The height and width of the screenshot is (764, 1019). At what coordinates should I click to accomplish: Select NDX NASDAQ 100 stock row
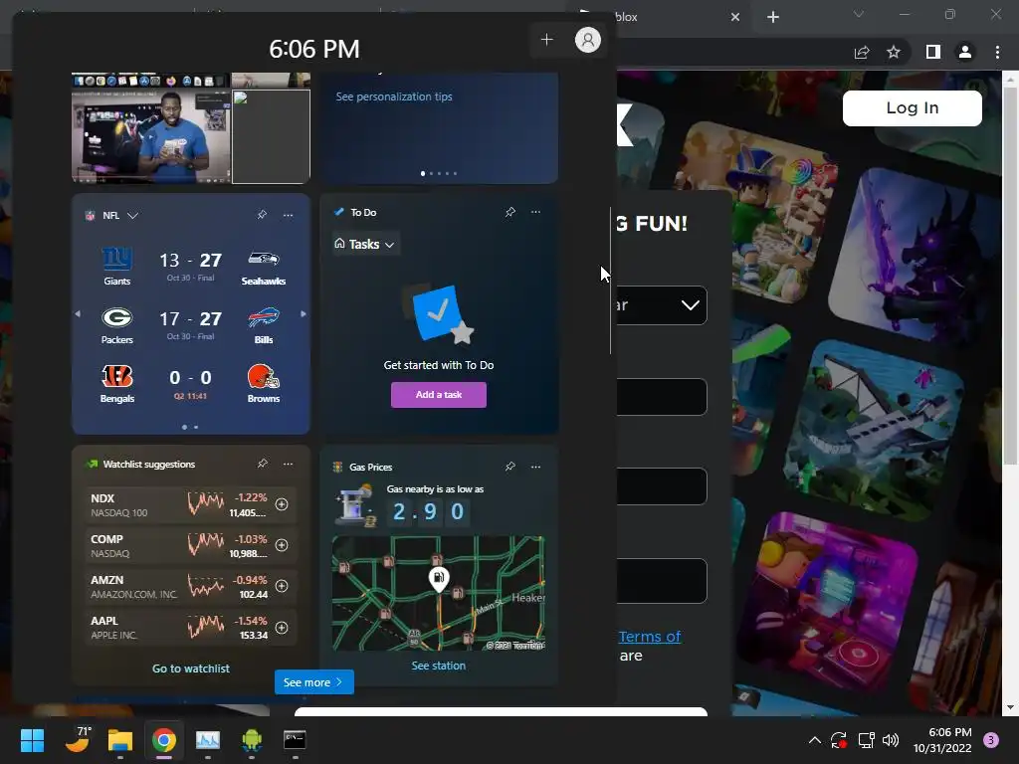(190, 504)
